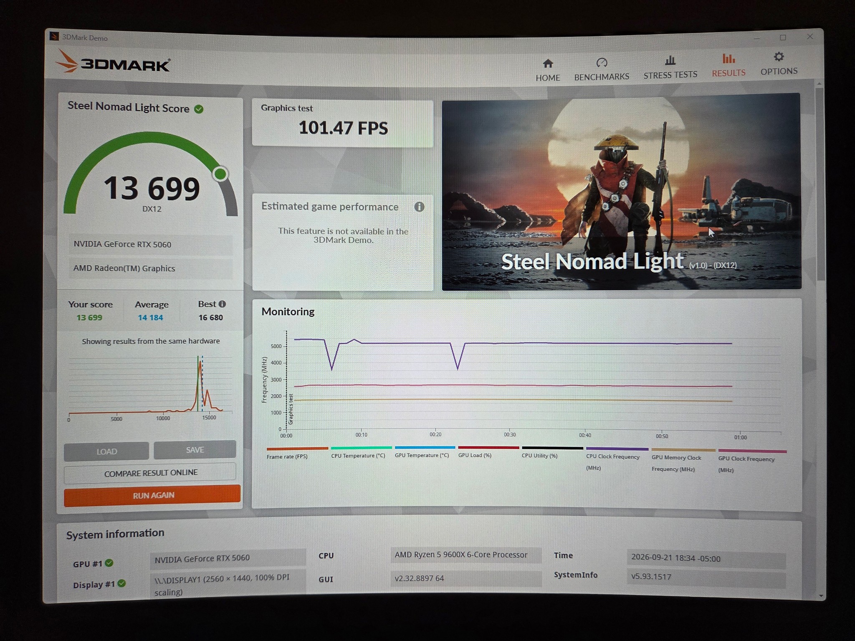Toggle GPU Temperature legend swatch

[x=425, y=447]
